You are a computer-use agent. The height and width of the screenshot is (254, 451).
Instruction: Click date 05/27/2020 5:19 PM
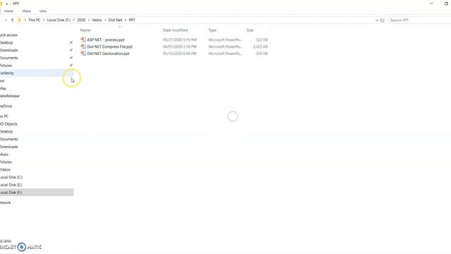pyautogui.click(x=180, y=40)
